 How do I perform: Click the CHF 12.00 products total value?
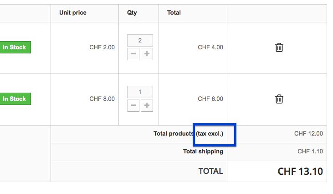(x=308, y=134)
